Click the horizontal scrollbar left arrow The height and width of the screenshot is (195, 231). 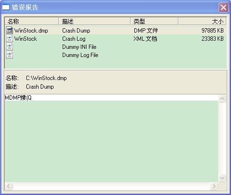(x=9, y=186)
